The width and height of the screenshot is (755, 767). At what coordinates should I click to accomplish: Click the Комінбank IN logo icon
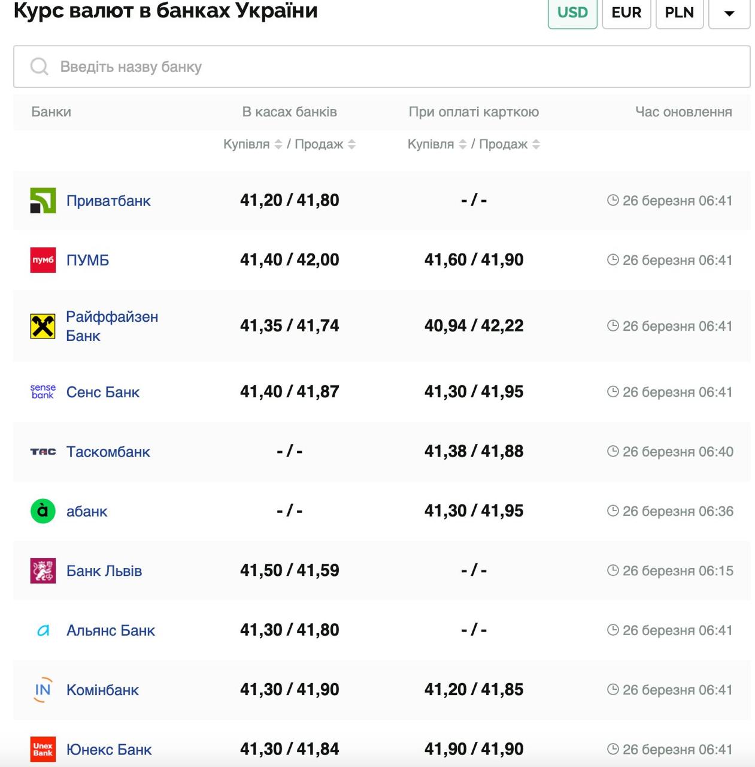coord(43,690)
